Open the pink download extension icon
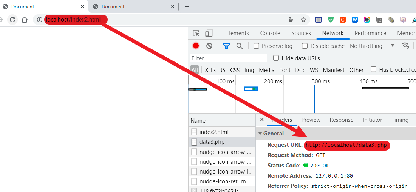The height and width of the screenshot is (192, 416). coord(403,19)
